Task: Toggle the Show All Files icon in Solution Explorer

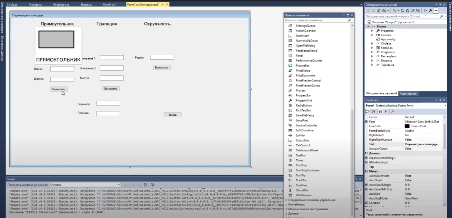Action: [x=418, y=11]
